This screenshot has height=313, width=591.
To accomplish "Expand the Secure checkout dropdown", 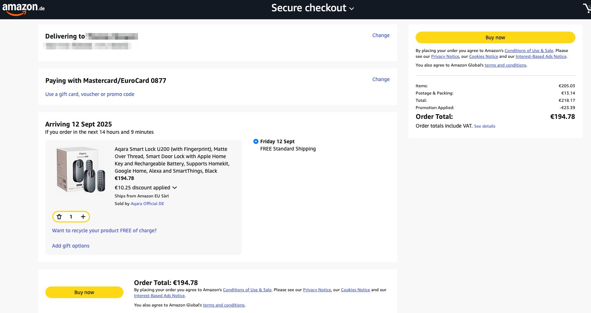I will pos(313,8).
